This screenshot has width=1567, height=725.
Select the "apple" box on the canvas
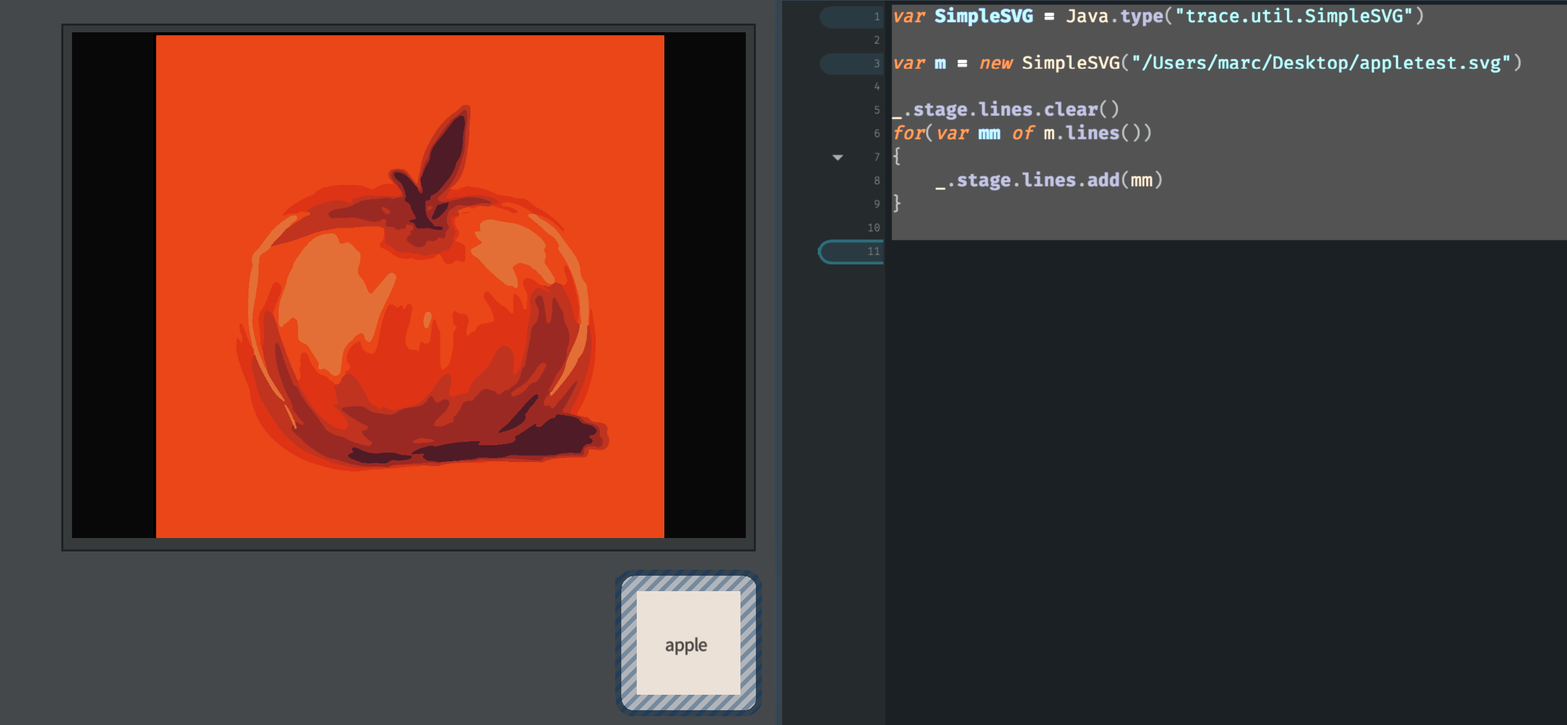[687, 644]
